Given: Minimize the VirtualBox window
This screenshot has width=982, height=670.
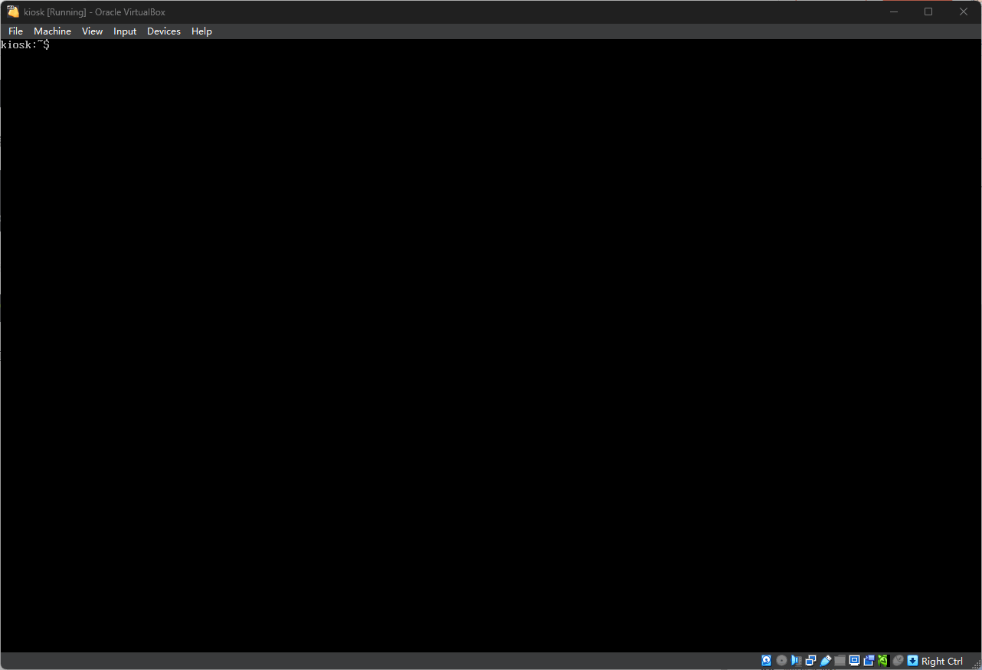Looking at the screenshot, I should pos(893,11).
